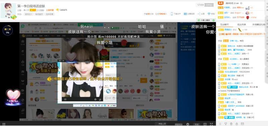Click the room ID field showing 121434
The width and height of the screenshot is (268, 126).
point(200,5)
